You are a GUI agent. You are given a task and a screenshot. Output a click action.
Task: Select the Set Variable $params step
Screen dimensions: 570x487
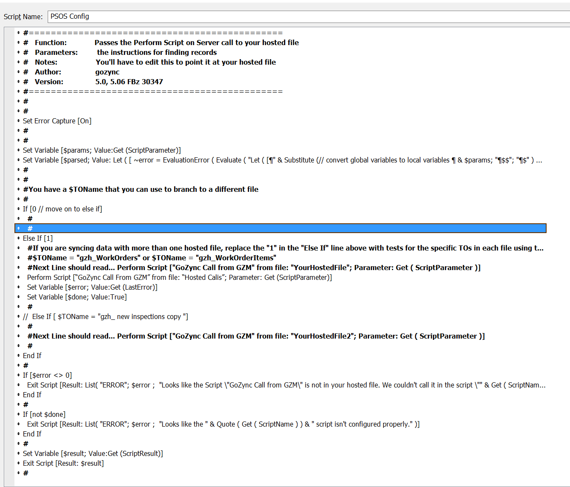pos(102,150)
